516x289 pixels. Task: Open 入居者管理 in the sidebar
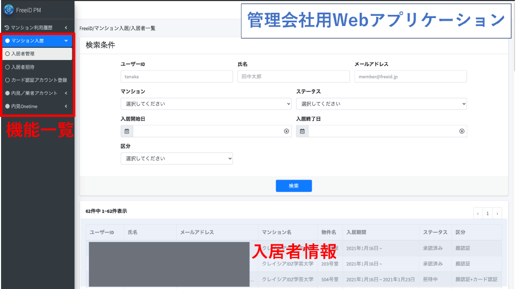(37, 54)
